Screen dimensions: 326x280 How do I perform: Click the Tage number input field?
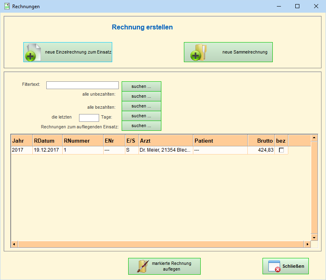tap(89, 118)
